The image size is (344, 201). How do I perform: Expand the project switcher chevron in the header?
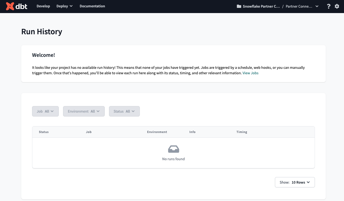pos(317,7)
